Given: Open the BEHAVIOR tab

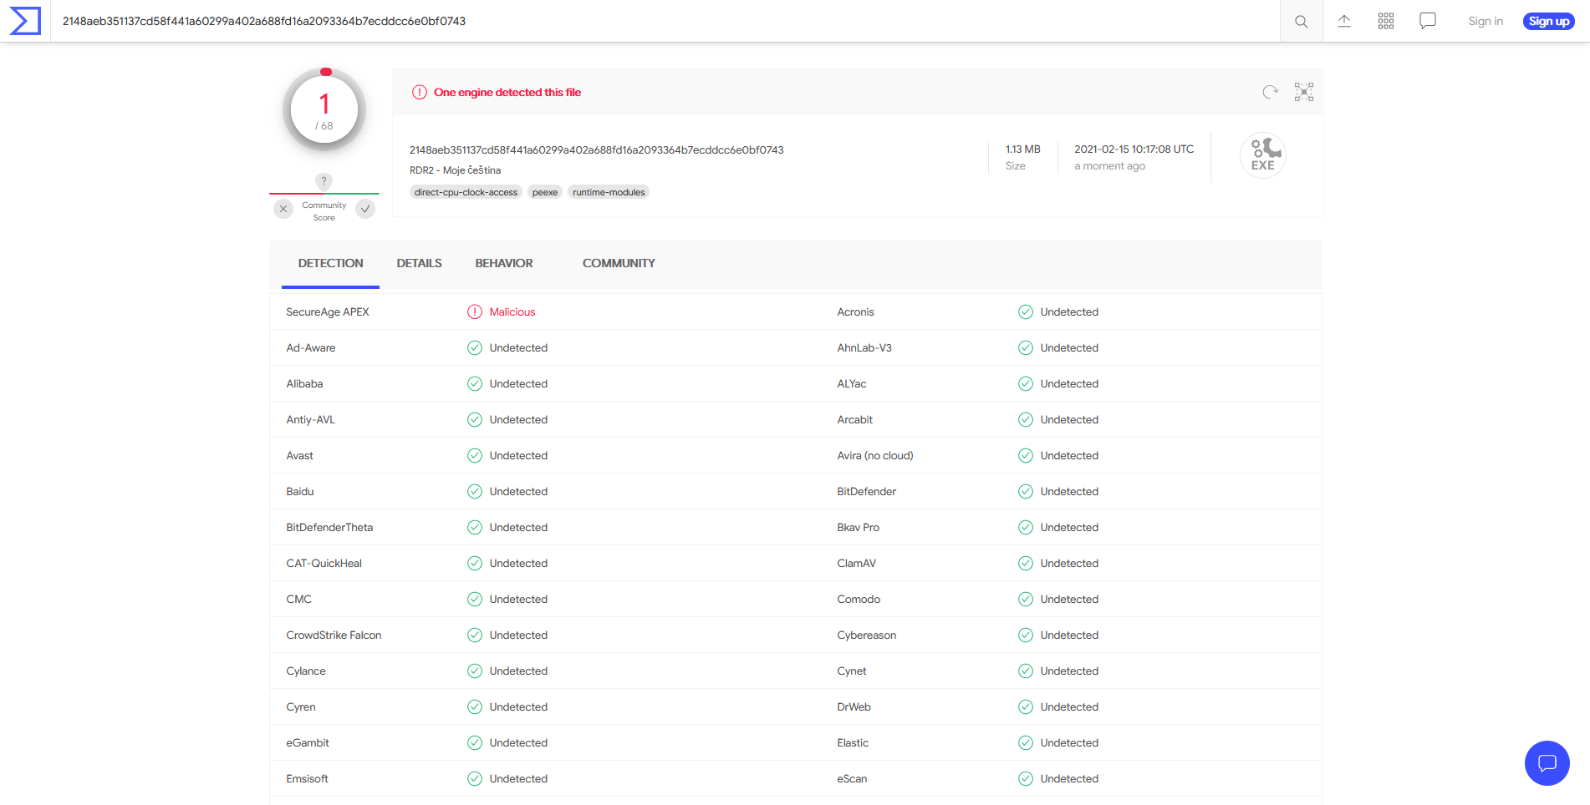Looking at the screenshot, I should point(503,263).
